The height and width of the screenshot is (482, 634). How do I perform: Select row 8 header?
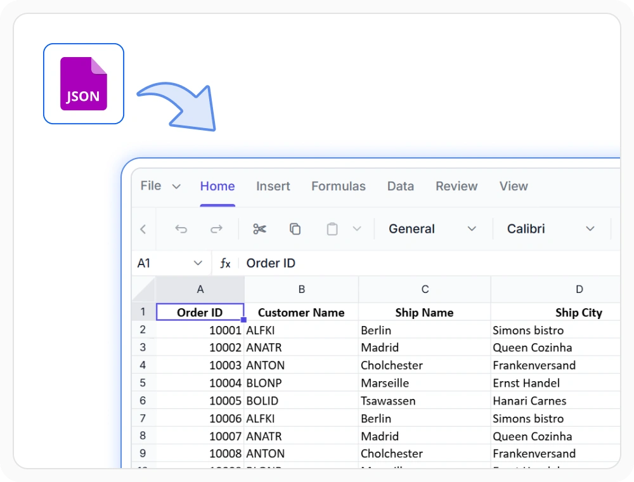tap(143, 436)
